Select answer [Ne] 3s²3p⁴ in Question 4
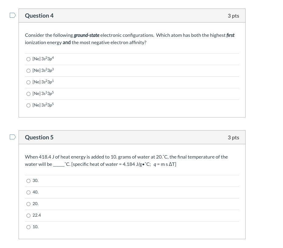The width and height of the screenshot is (283, 248). [x=28, y=59]
